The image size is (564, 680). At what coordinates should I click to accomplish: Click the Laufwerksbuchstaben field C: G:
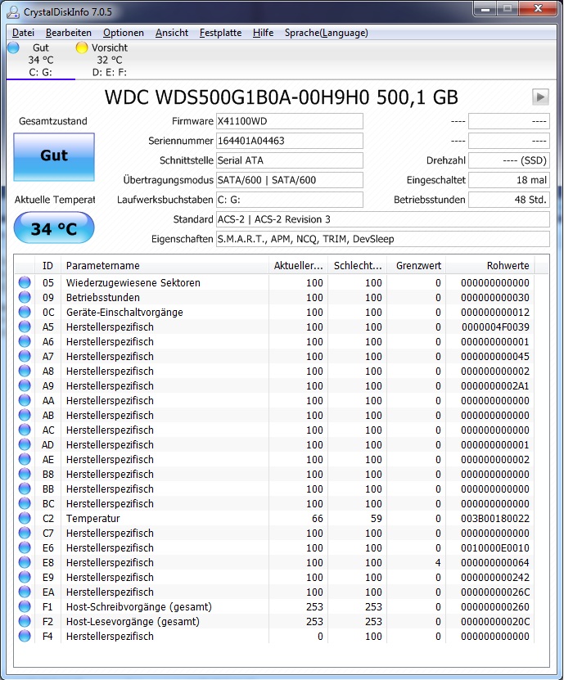290,200
